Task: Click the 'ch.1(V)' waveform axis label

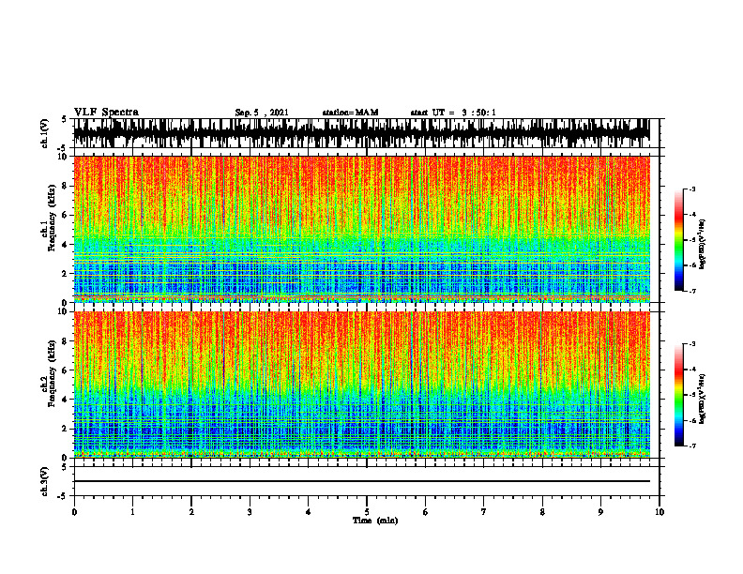Action: point(45,133)
